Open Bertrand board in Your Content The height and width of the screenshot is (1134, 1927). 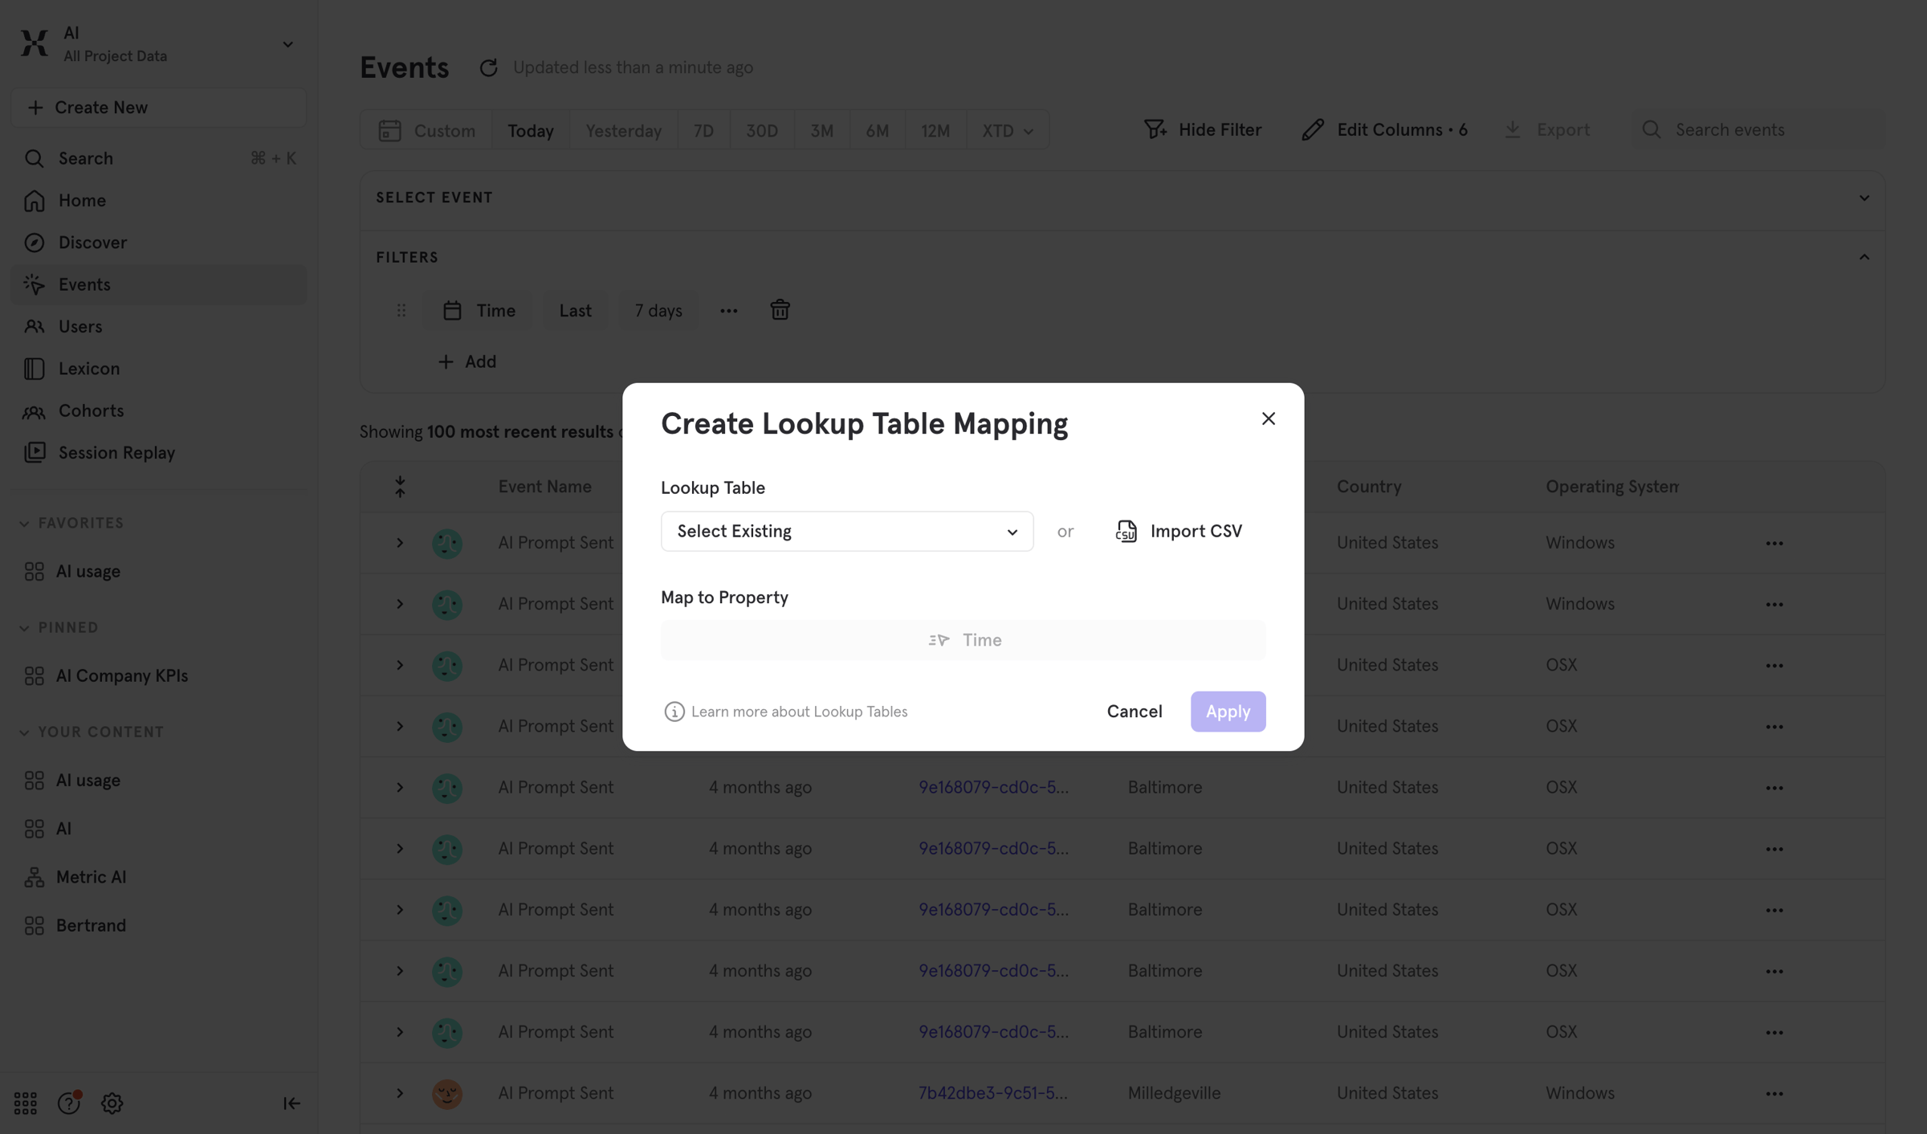158,925
